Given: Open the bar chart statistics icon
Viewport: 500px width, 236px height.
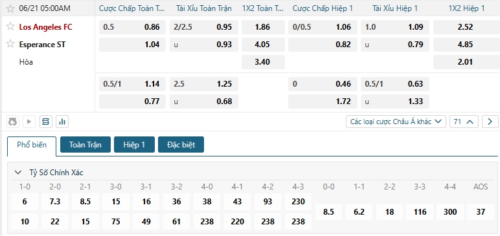Looking at the screenshot, I should tap(62, 122).
